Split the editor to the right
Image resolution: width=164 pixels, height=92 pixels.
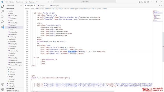click(x=159, y=6)
